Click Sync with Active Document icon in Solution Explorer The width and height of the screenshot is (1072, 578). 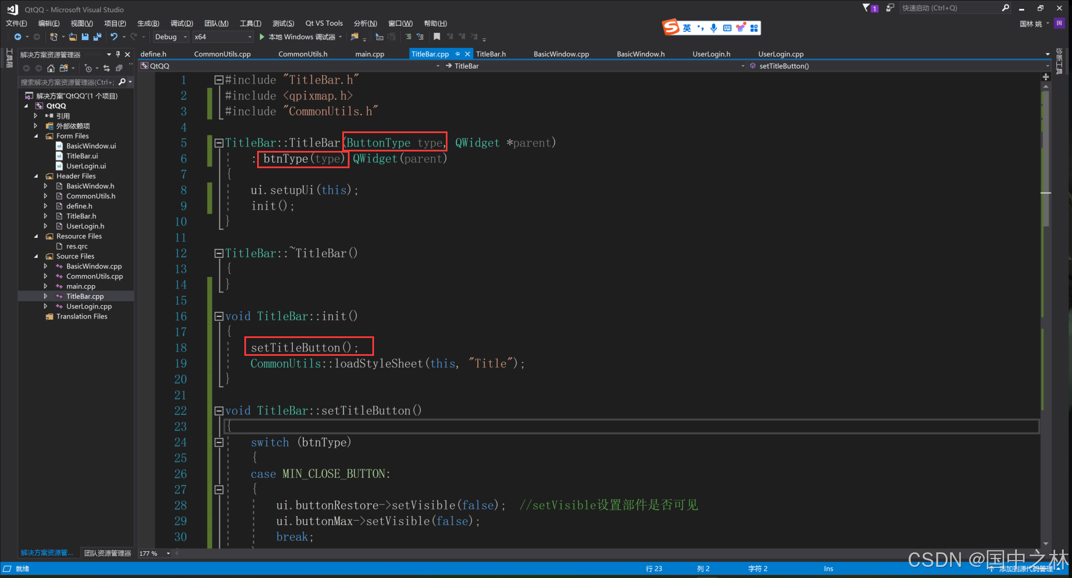[106, 68]
